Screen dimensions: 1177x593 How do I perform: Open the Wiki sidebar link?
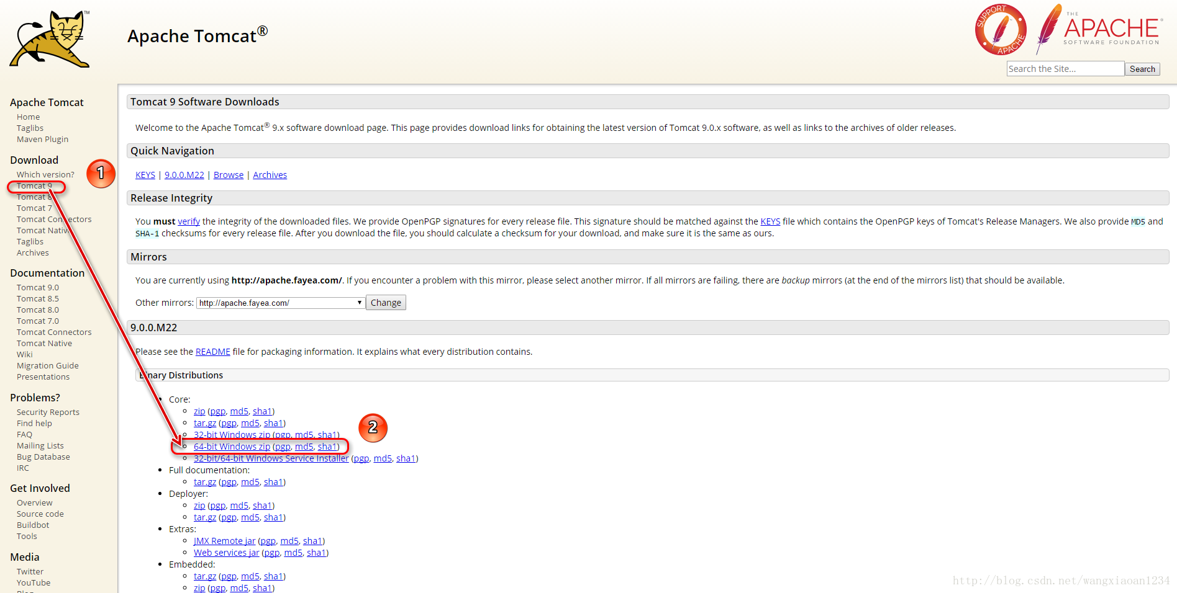(24, 354)
